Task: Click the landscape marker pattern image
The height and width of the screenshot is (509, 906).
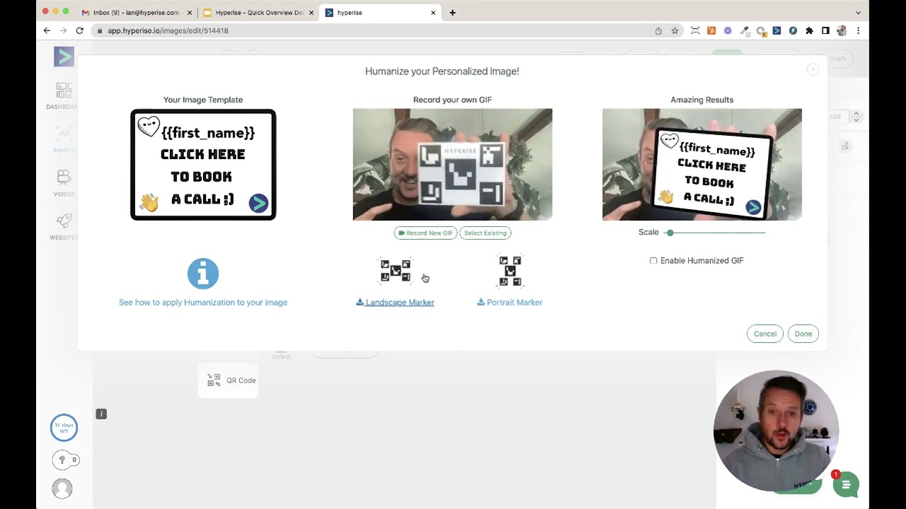Action: click(x=396, y=271)
